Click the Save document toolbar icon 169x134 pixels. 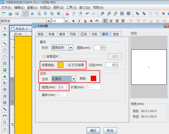(x=17, y=13)
